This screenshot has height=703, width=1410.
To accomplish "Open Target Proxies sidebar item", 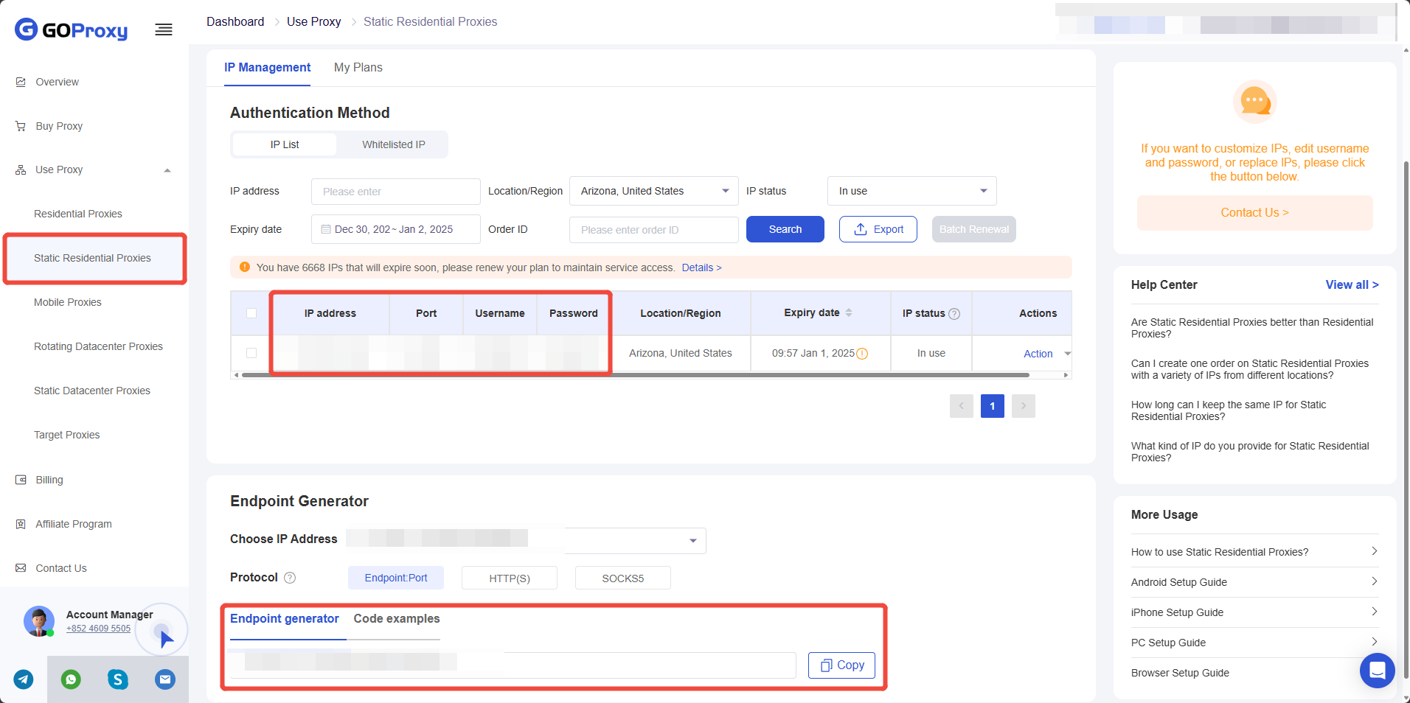I will coord(67,435).
